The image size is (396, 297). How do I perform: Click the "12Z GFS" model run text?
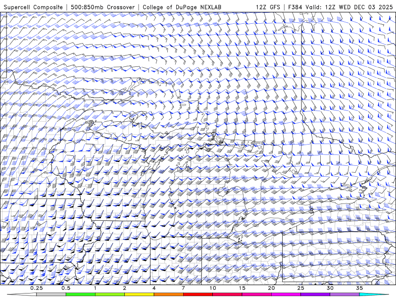point(268,7)
